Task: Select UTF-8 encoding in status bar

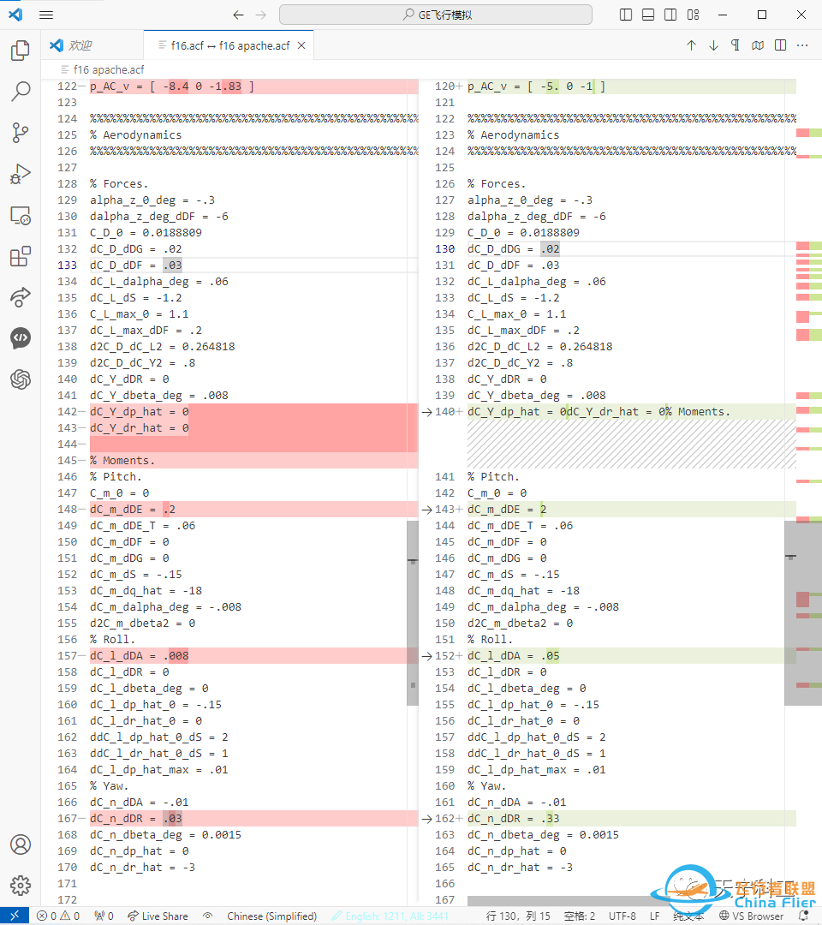Action: click(x=622, y=916)
